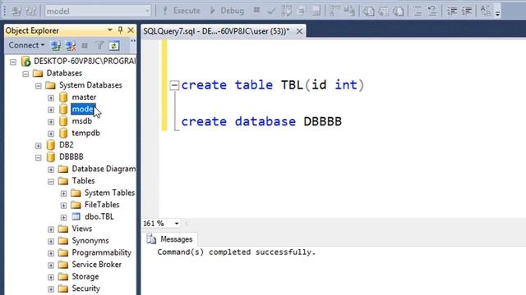Image resolution: width=526 pixels, height=295 pixels.
Task: Toggle Include Actual Execution Plan icon
Action: point(335,11)
